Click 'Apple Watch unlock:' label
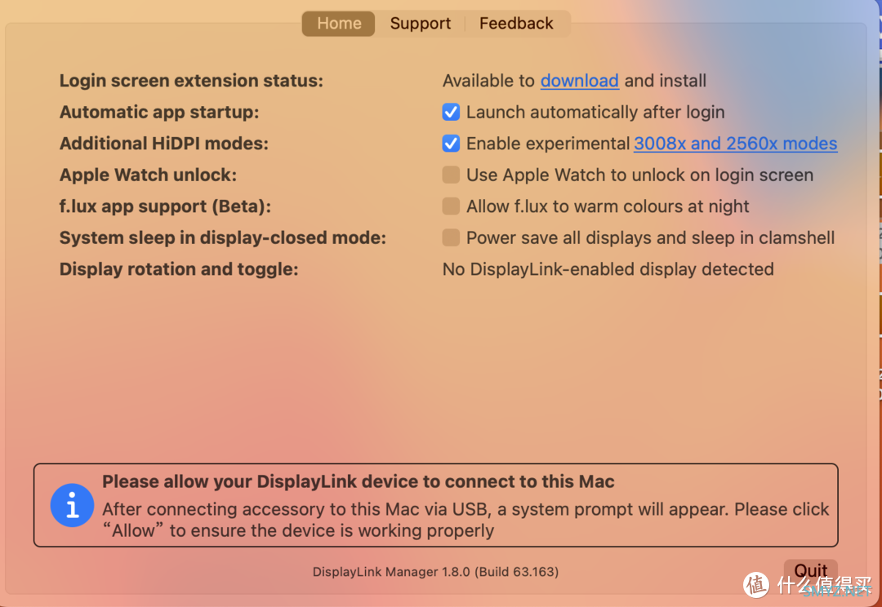The image size is (882, 607). [148, 175]
